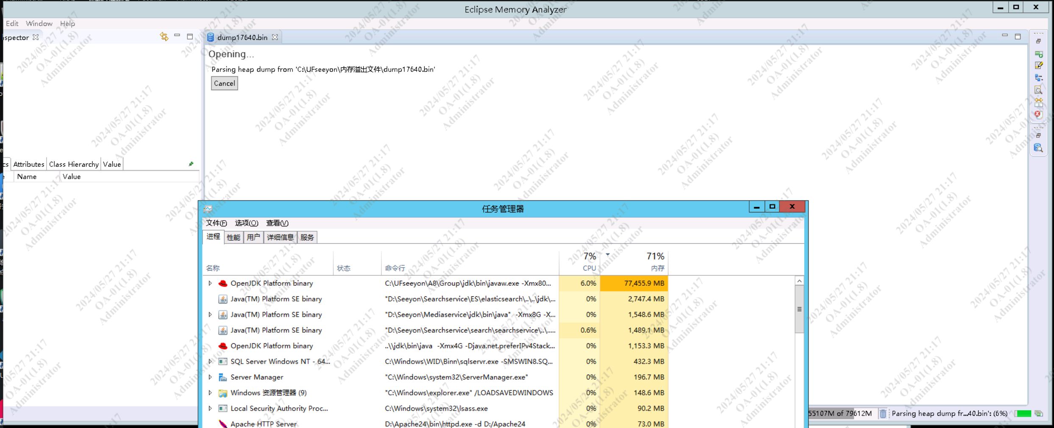
Task: Open the red error log icon
Action: click(1038, 115)
